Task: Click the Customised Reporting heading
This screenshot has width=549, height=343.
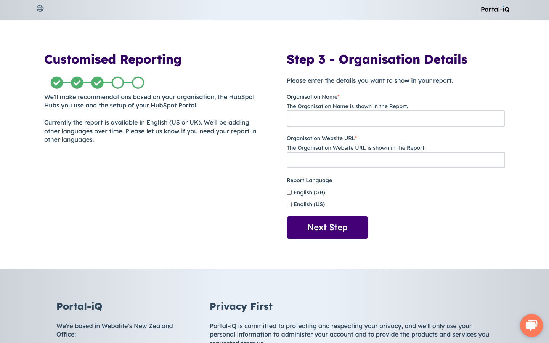Action: pos(113,59)
